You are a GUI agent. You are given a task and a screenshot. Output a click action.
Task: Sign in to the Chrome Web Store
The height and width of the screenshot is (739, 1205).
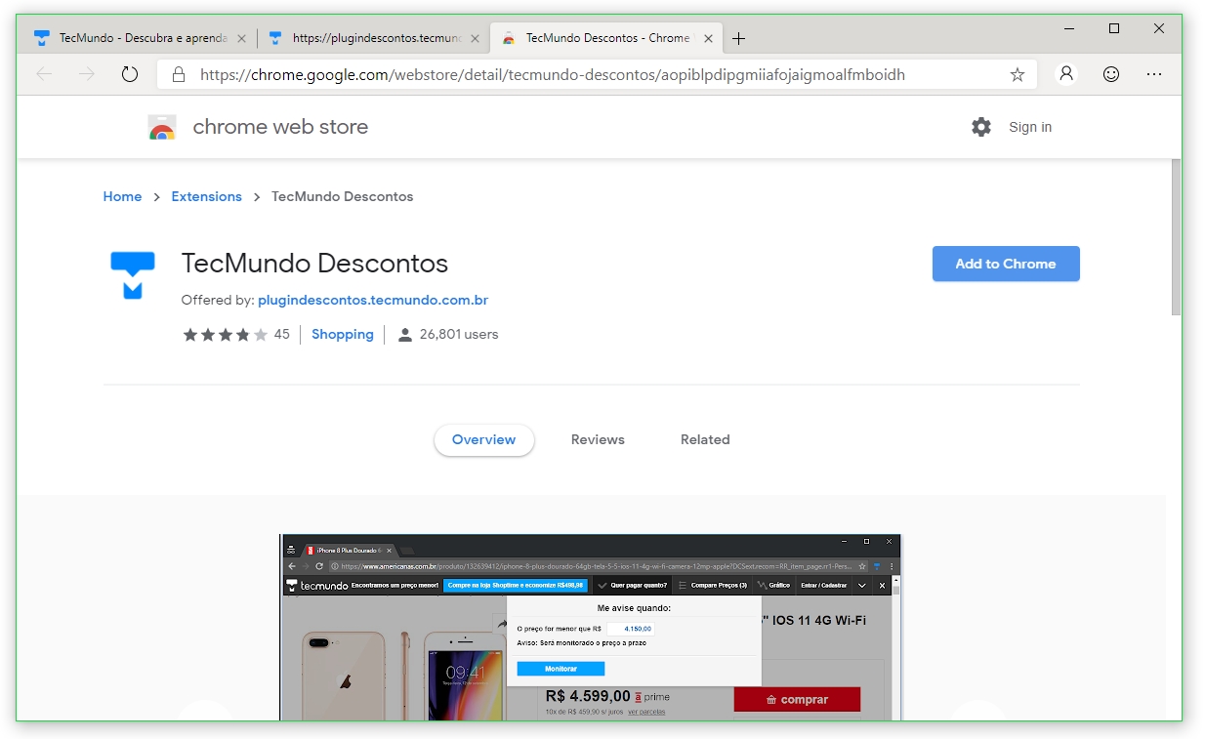tap(1030, 127)
